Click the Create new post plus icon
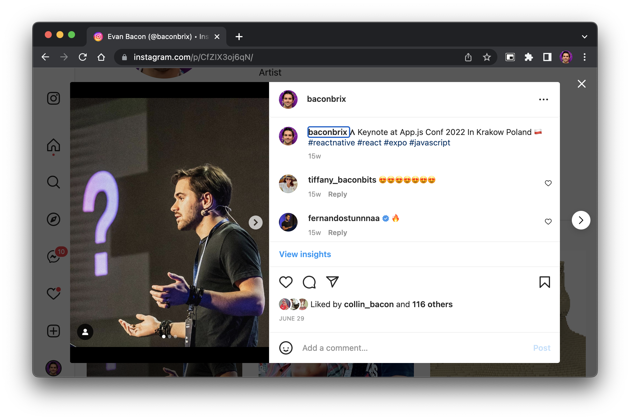Viewport: 630px width, 420px height. coord(54,331)
